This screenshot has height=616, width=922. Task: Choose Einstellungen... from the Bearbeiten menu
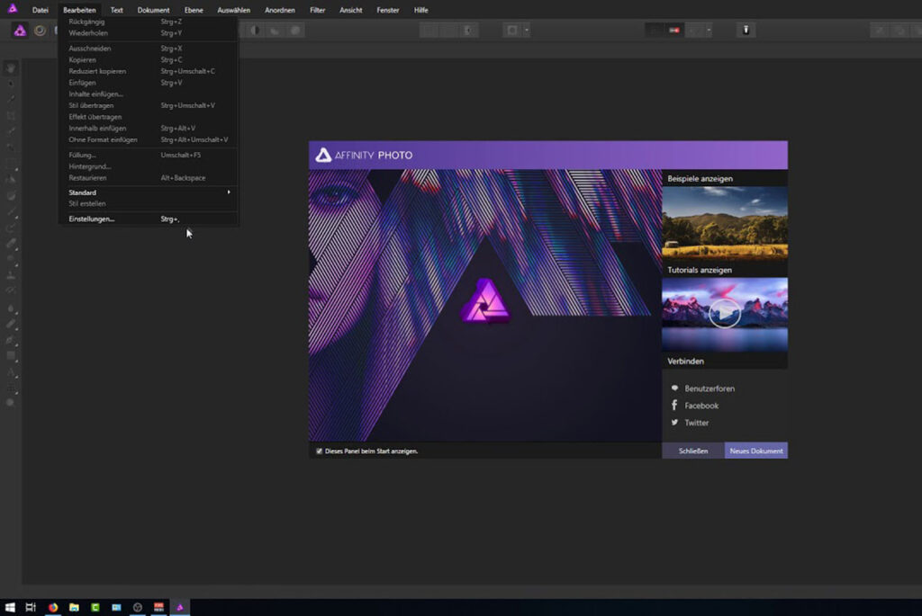point(92,219)
